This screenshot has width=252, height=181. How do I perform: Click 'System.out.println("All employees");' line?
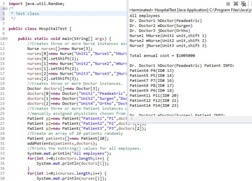click(x=69, y=154)
